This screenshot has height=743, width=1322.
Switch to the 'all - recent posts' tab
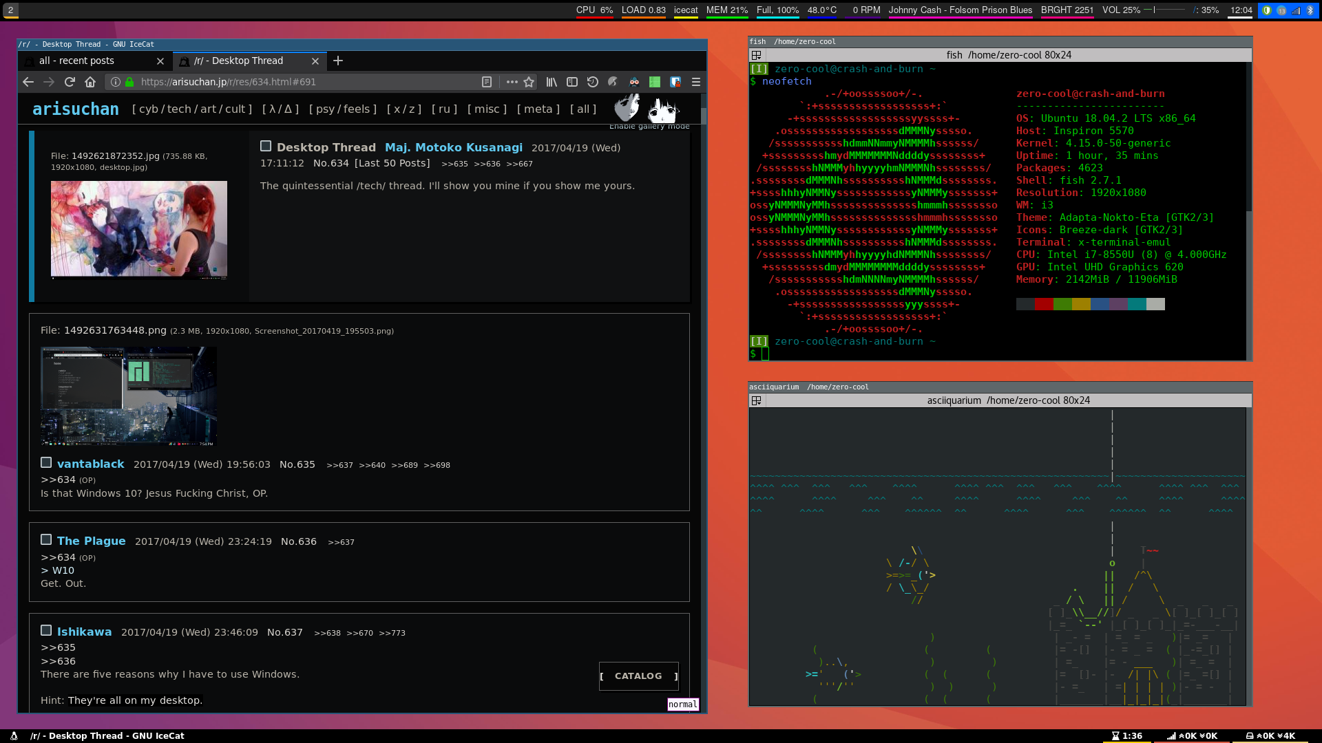76,61
